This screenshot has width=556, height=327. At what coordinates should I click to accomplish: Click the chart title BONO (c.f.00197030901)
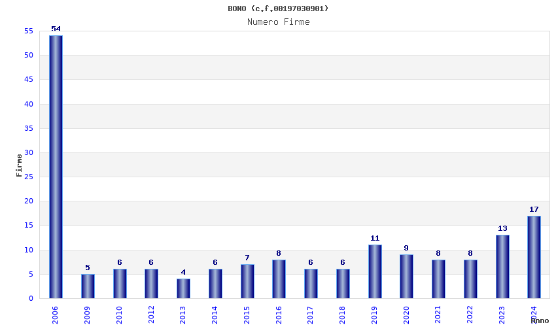point(278,9)
